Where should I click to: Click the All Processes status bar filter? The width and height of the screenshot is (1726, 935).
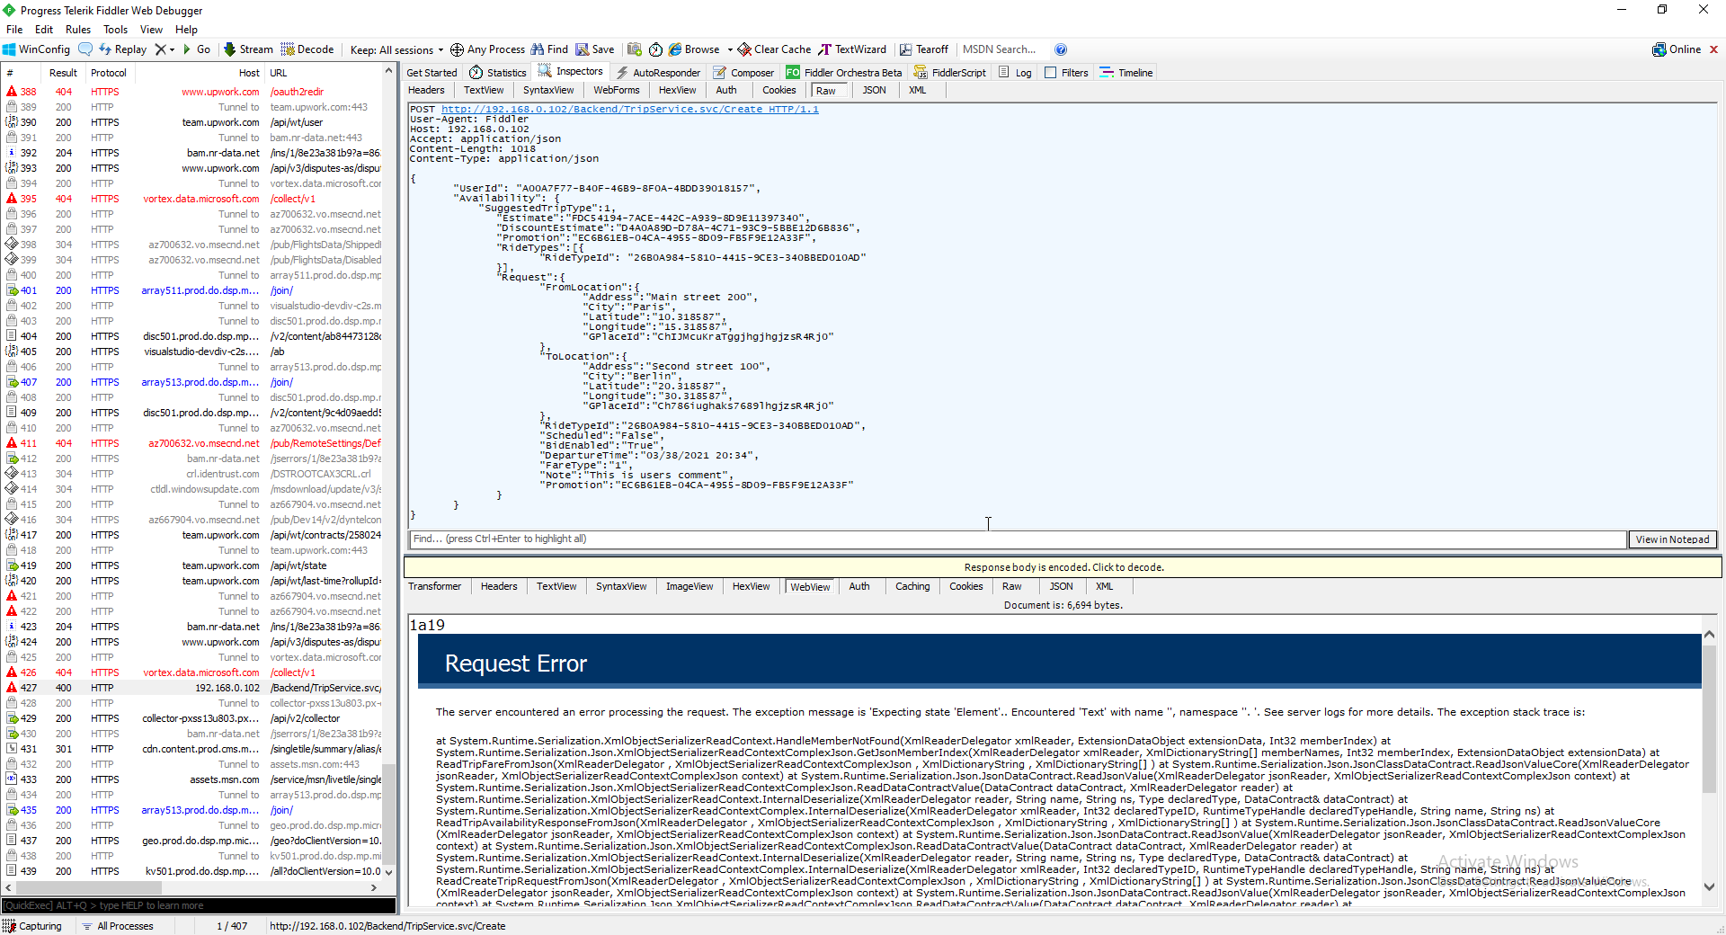[117, 926]
